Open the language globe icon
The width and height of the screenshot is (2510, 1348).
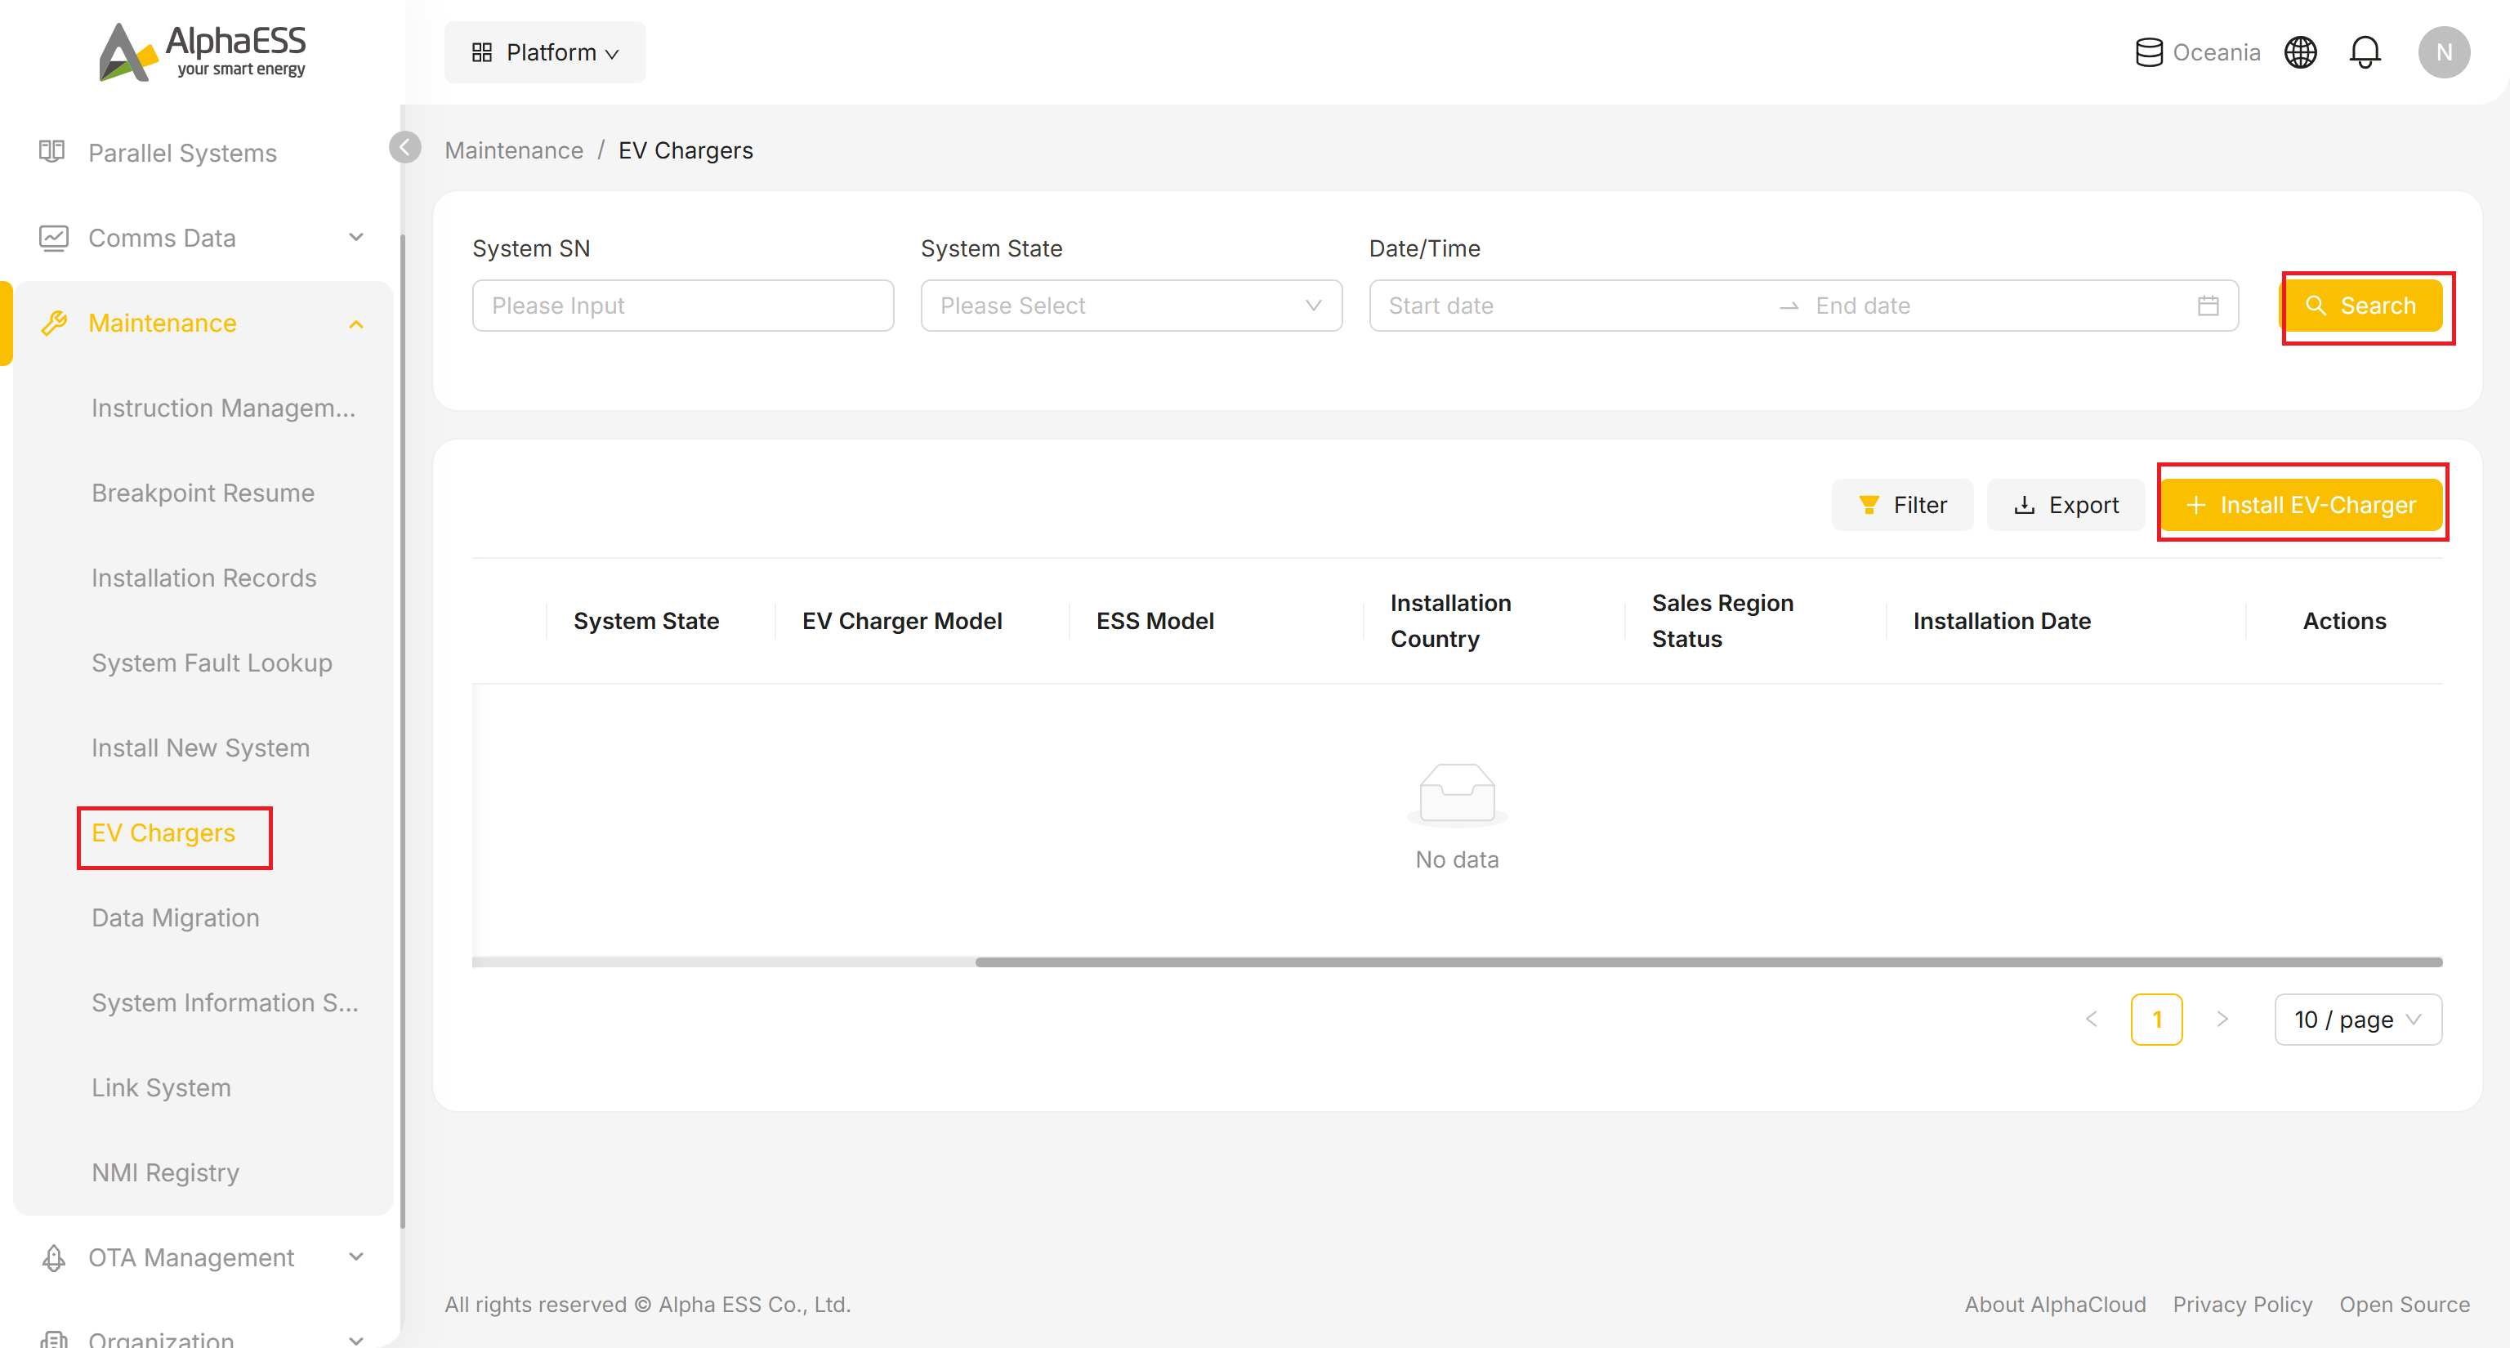pos(2301,52)
